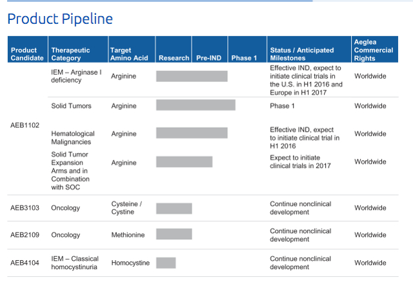Click 'Worldwide' in the Arginase I deficiency row
This screenshot has width=413, height=284.
click(x=370, y=76)
